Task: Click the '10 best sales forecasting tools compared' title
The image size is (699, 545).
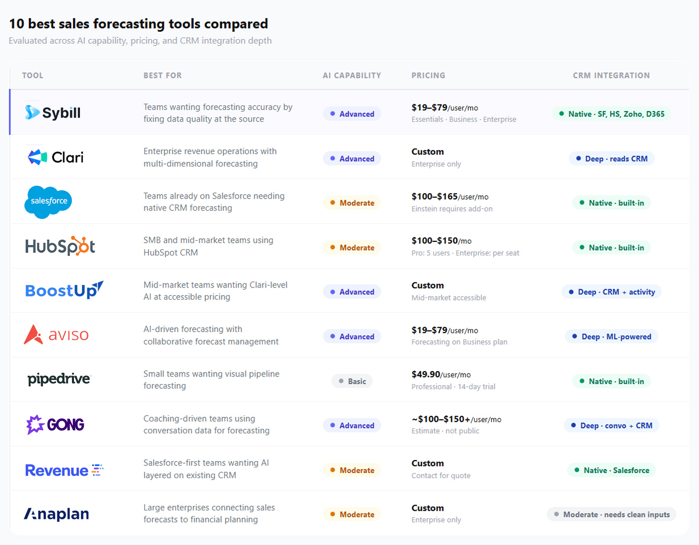Action: click(x=138, y=24)
